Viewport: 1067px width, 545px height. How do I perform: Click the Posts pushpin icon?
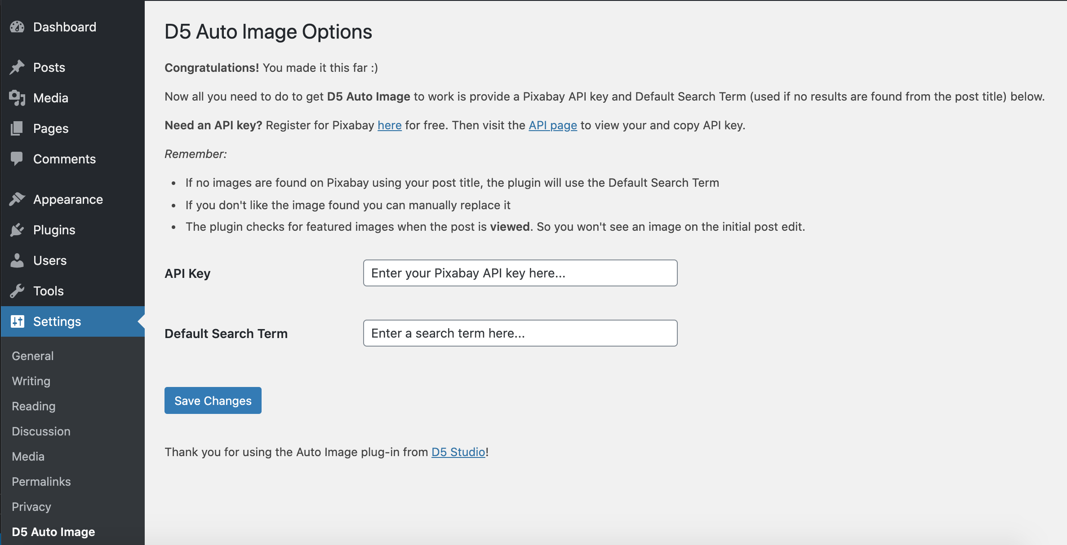(x=17, y=67)
